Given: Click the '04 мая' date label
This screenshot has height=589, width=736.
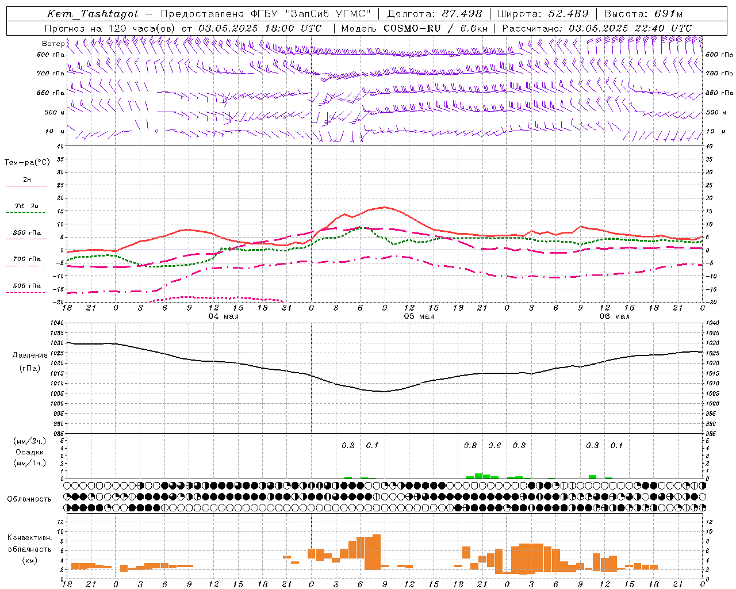Looking at the screenshot, I should coord(223,316).
